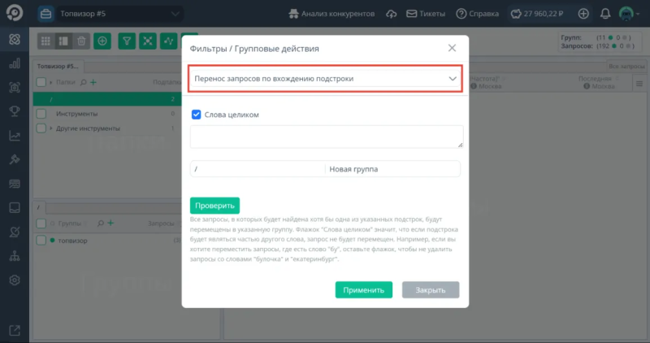Switch to grid view layout icon

coord(46,41)
